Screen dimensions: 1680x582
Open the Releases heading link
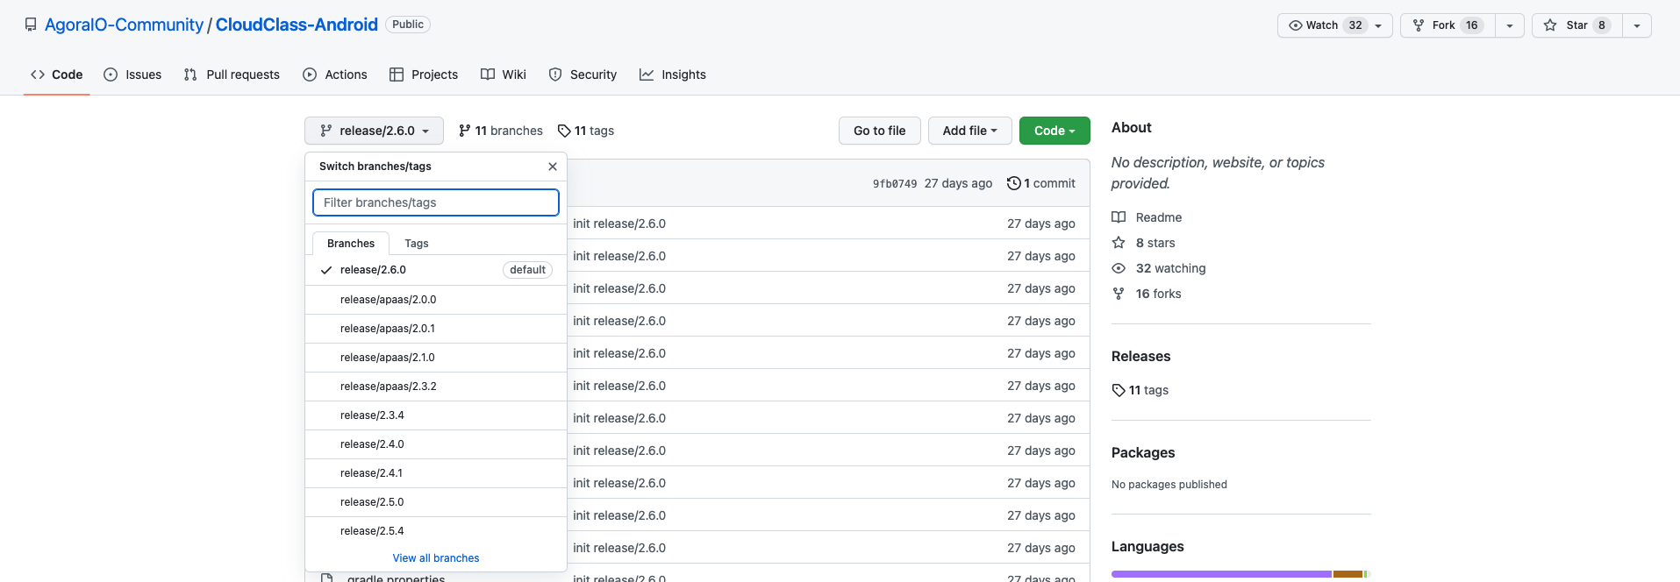pyautogui.click(x=1140, y=356)
